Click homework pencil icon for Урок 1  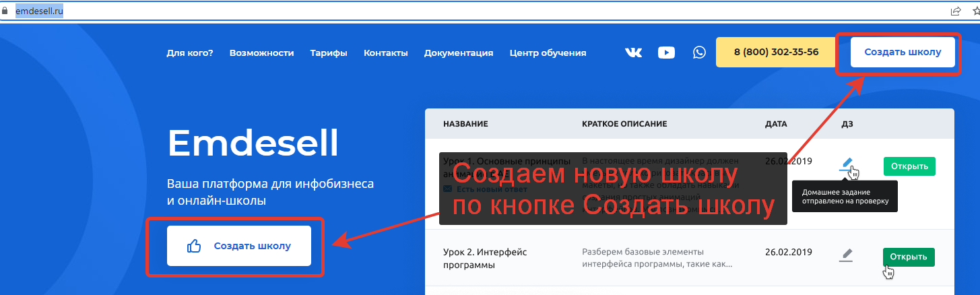[x=847, y=164]
